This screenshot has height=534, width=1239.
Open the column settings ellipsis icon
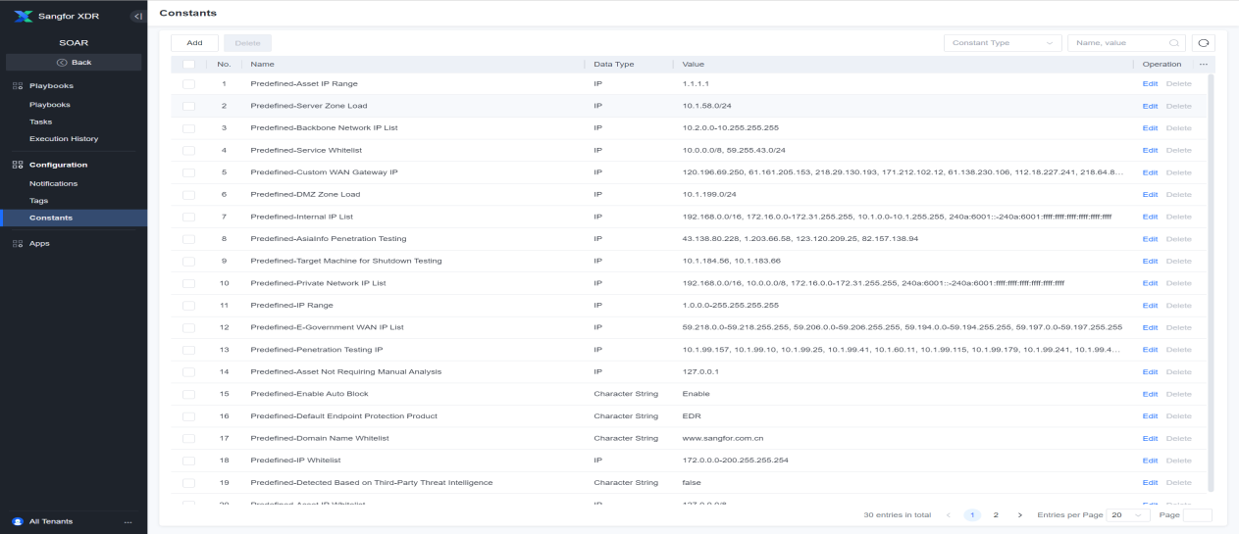(x=1203, y=64)
